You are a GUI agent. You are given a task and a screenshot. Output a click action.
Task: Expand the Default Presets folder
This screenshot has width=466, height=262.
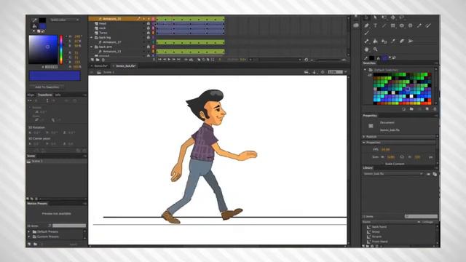pyautogui.click(x=29, y=231)
